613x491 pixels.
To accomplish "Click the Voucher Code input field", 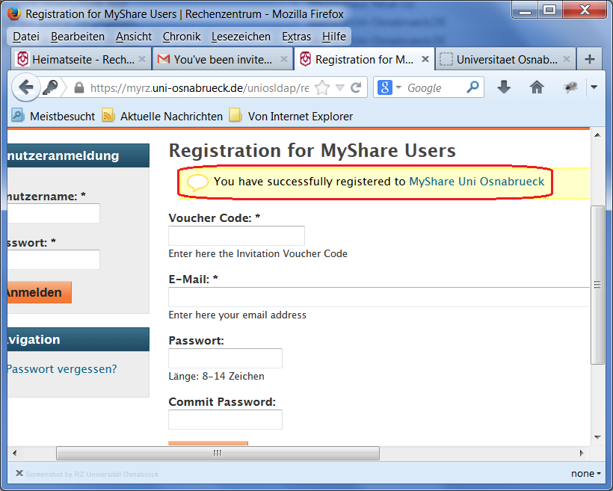I will 236,235.
